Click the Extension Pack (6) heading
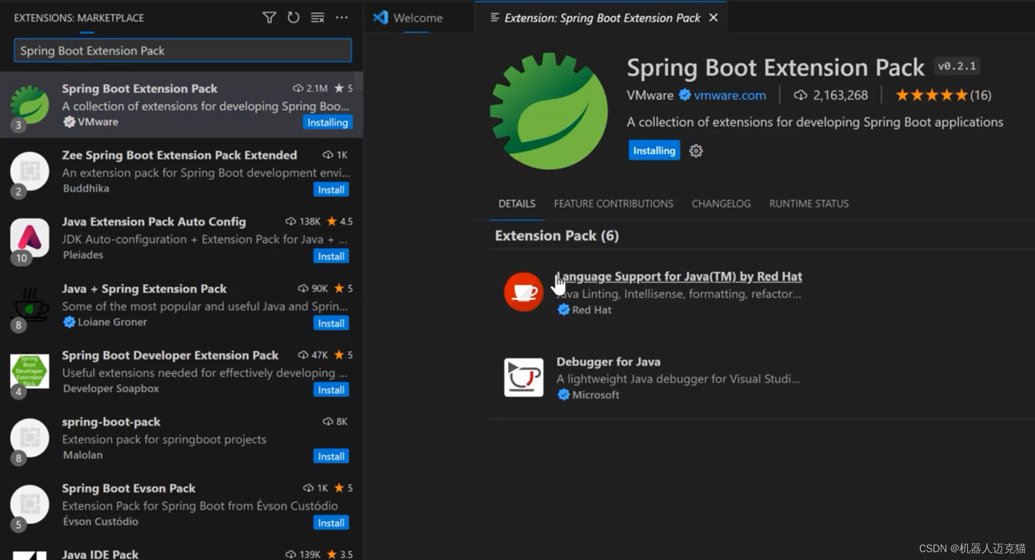The height and width of the screenshot is (560, 1035). 556,236
